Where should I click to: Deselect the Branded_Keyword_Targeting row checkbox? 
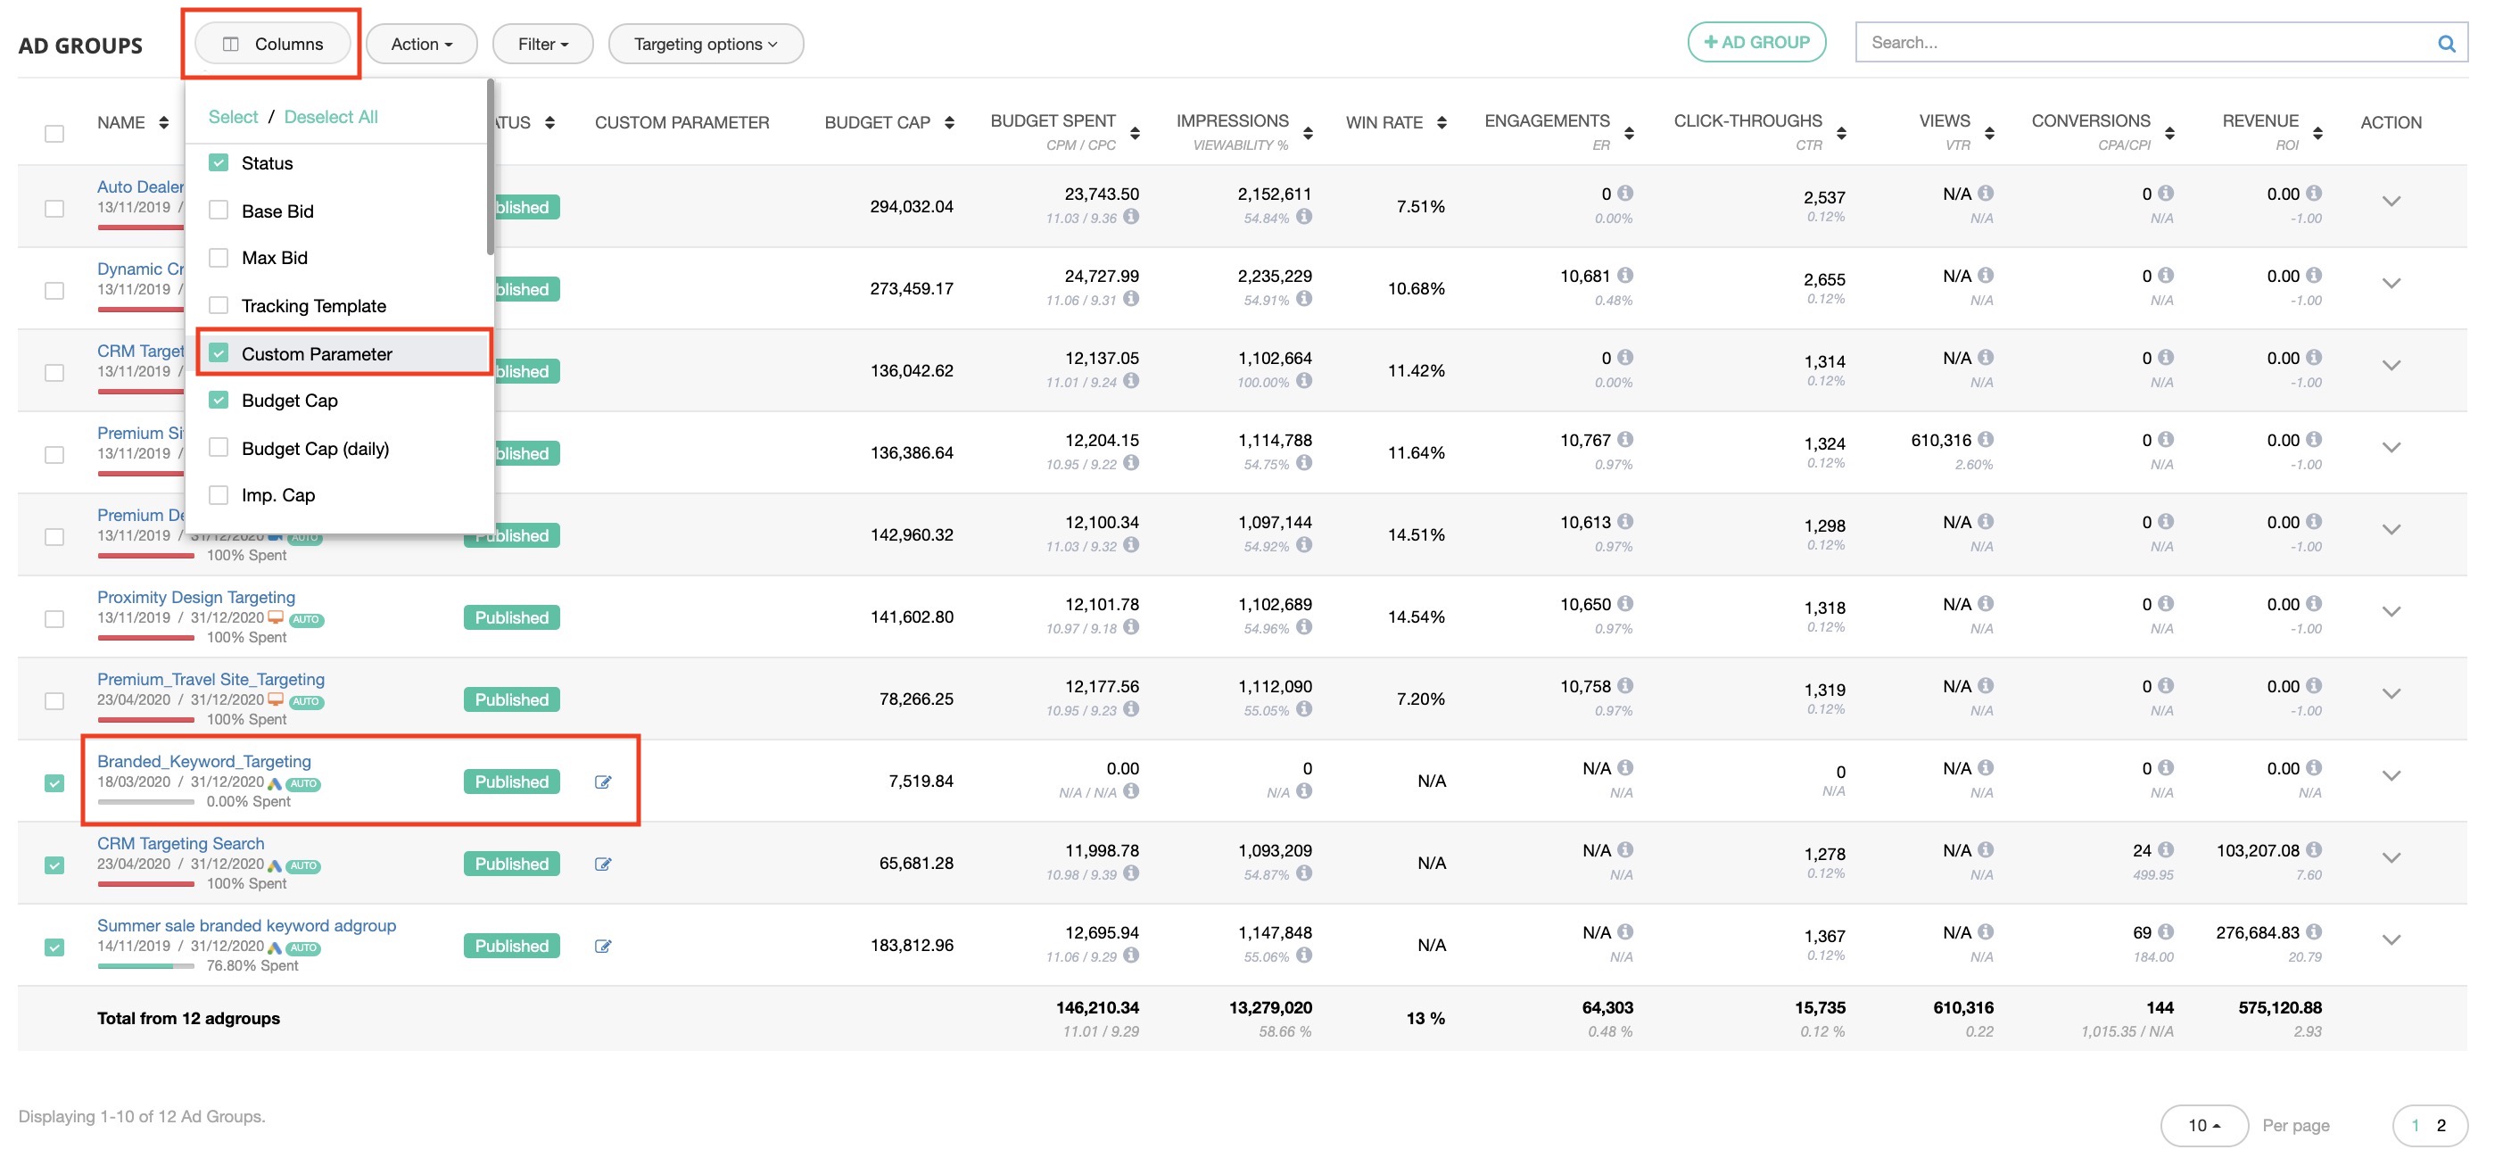tap(54, 783)
